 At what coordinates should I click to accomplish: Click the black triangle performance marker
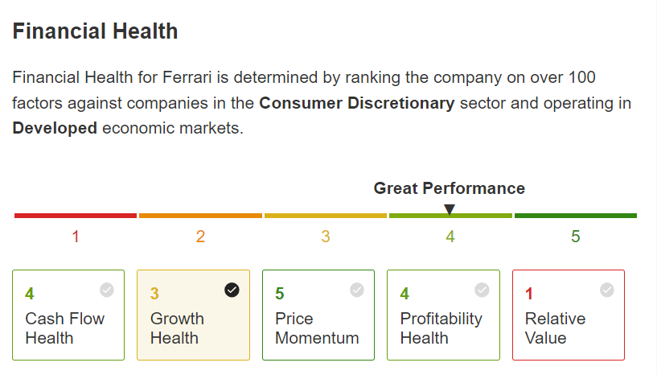coord(450,209)
